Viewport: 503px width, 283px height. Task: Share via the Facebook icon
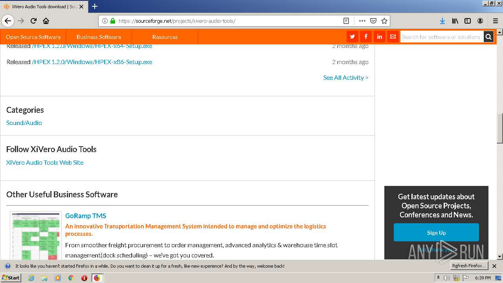(x=366, y=37)
